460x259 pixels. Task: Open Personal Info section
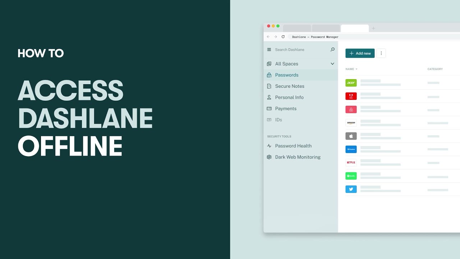[x=289, y=97]
